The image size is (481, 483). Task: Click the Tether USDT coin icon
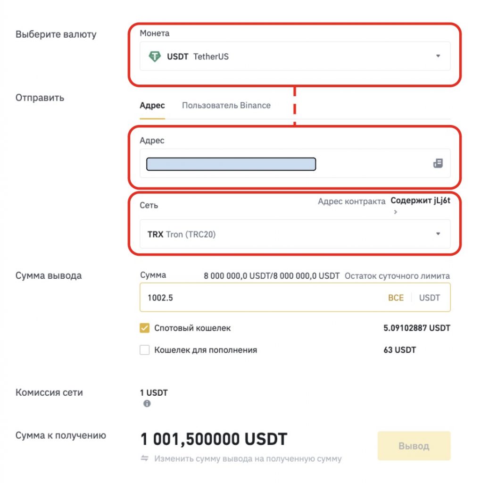click(154, 57)
